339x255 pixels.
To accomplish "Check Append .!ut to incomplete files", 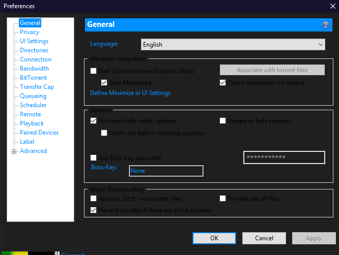I will point(93,198).
